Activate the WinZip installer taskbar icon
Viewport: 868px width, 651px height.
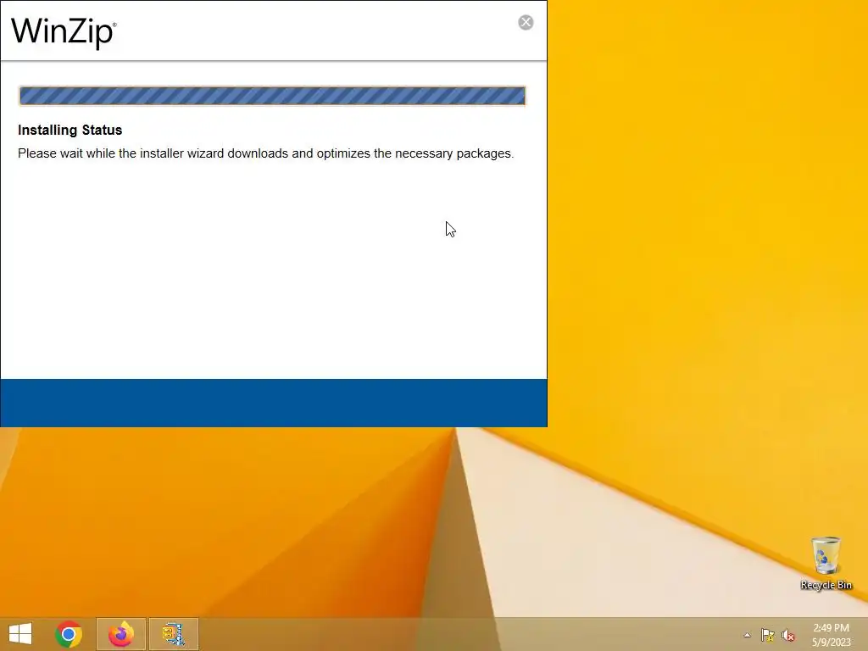point(173,634)
